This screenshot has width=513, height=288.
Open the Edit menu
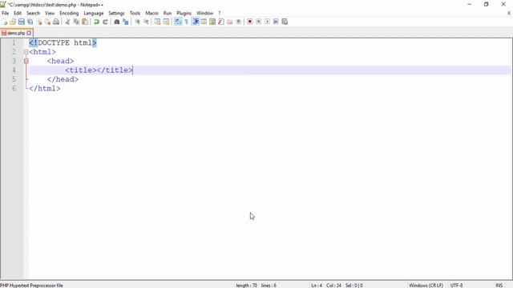tap(18, 13)
